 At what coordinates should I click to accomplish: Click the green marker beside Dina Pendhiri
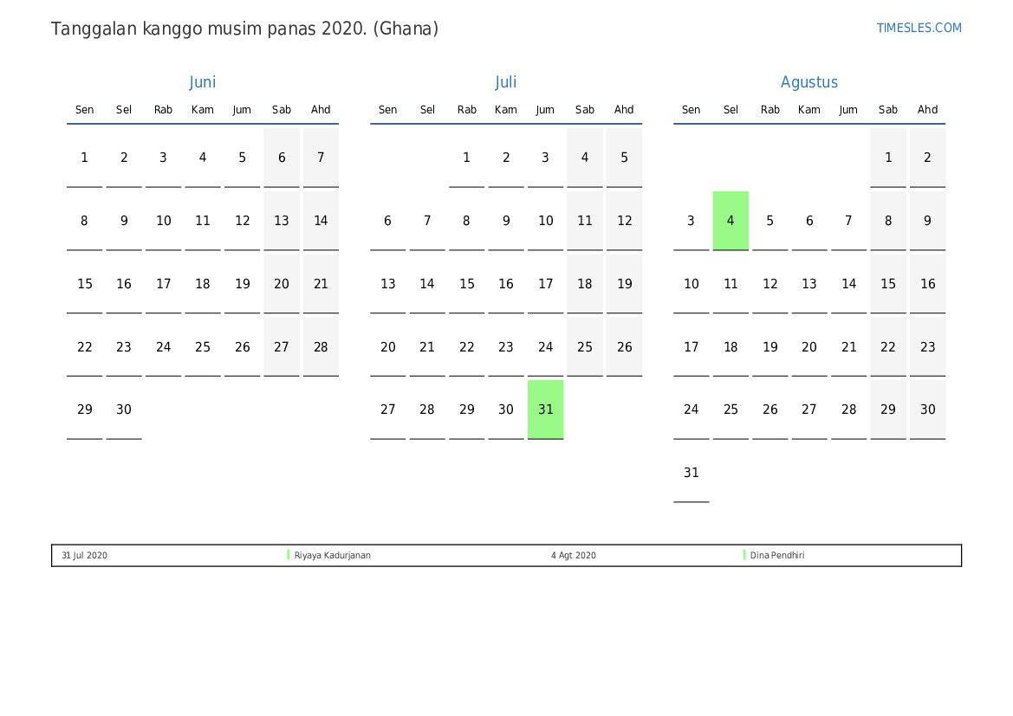pos(744,555)
